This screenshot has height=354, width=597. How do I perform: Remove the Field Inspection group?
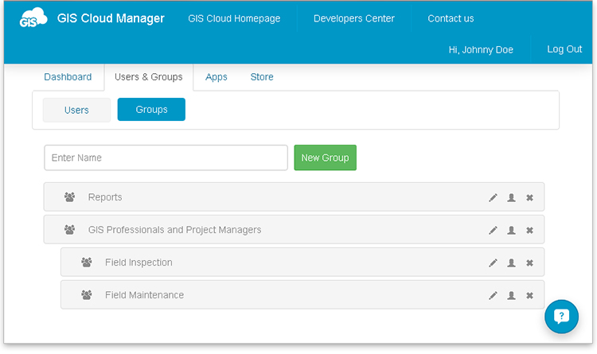tap(529, 263)
